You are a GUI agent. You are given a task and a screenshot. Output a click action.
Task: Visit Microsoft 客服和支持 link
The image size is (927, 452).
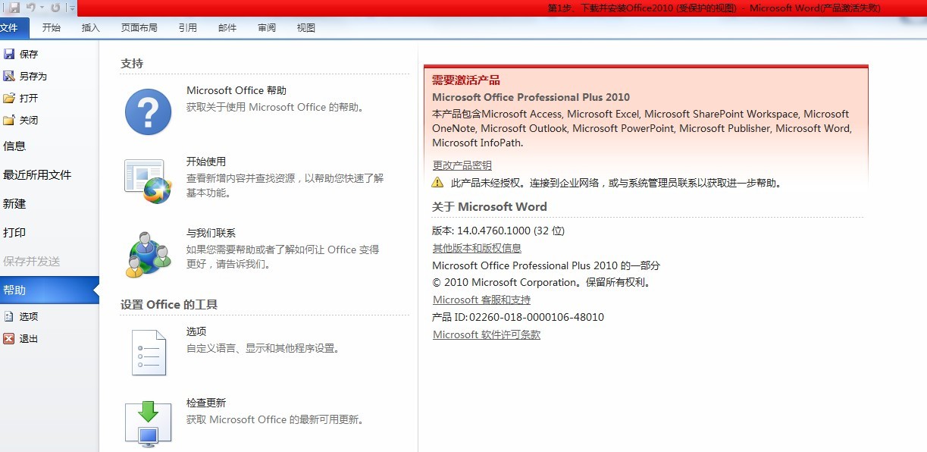[481, 299]
